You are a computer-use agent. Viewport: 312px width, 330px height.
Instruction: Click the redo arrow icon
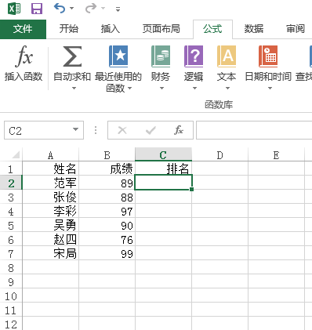tap(91, 9)
